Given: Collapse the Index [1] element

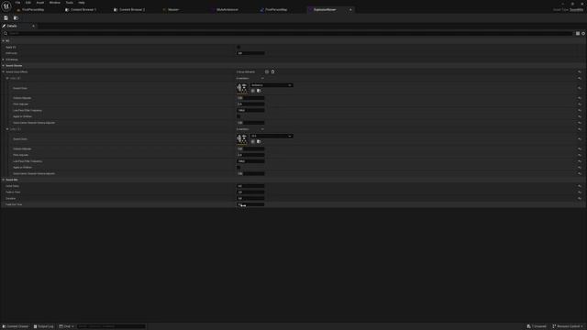Looking at the screenshot, I should pos(7,129).
